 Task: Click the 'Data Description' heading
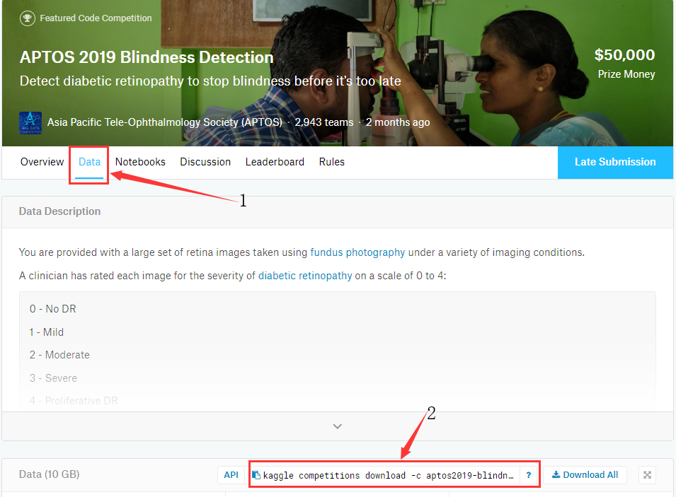(x=59, y=211)
